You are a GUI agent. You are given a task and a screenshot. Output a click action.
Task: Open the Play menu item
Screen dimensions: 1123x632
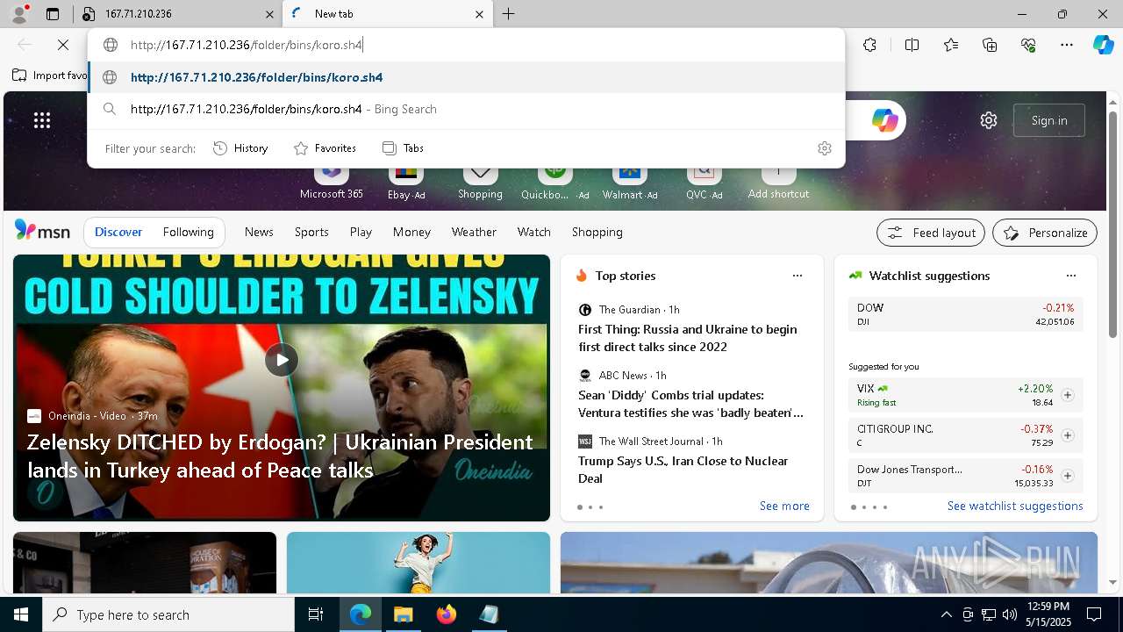(361, 232)
